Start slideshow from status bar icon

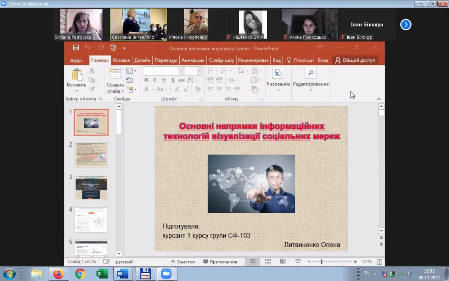tap(298, 262)
